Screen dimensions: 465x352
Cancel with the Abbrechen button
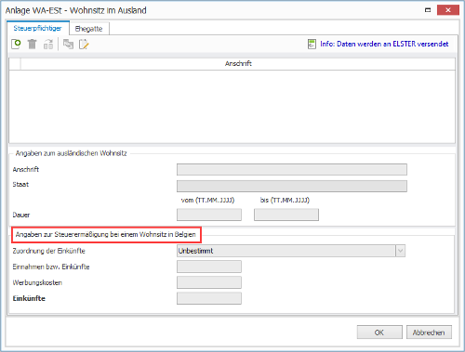[x=429, y=332]
